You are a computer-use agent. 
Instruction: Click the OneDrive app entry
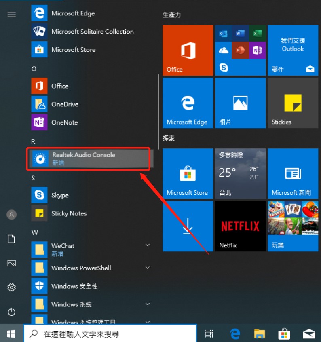[x=65, y=104]
